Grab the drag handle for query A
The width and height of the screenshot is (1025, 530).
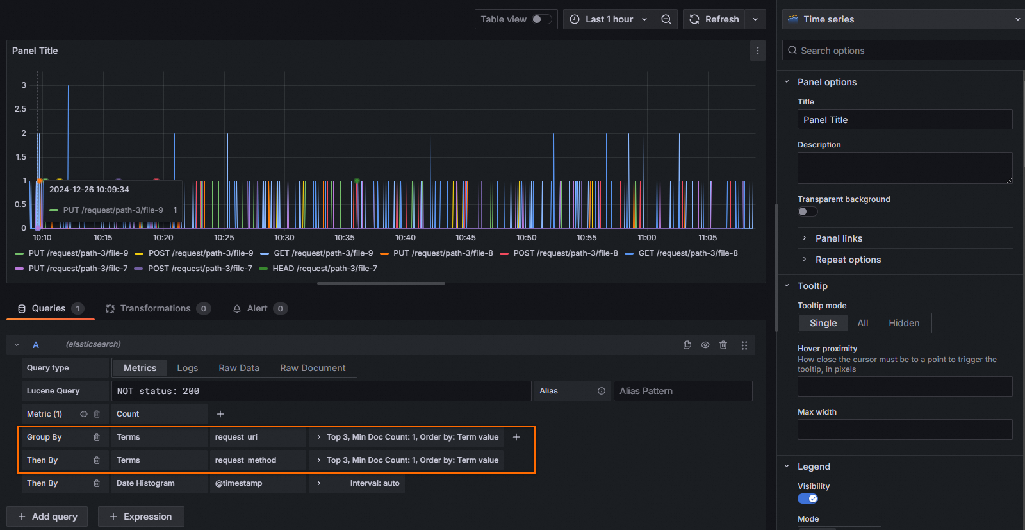[x=744, y=345]
